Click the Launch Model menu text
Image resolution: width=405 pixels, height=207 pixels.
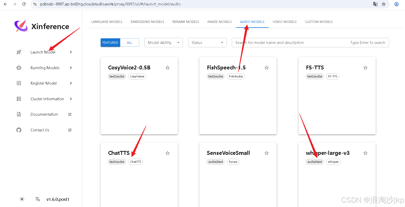[x=43, y=52]
